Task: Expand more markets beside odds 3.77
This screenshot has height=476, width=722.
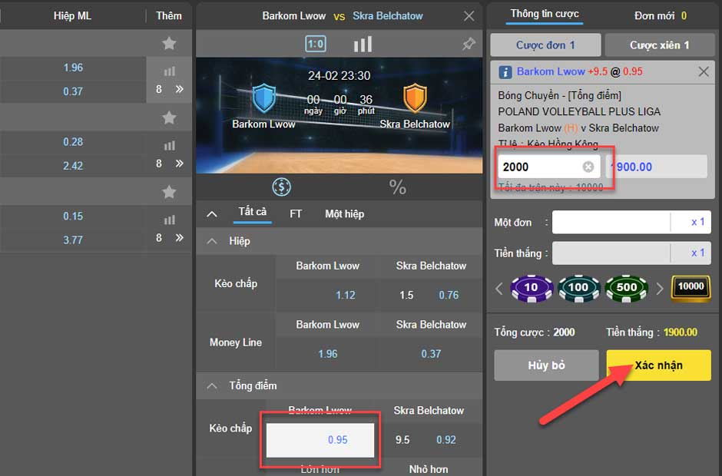Action: (180, 237)
